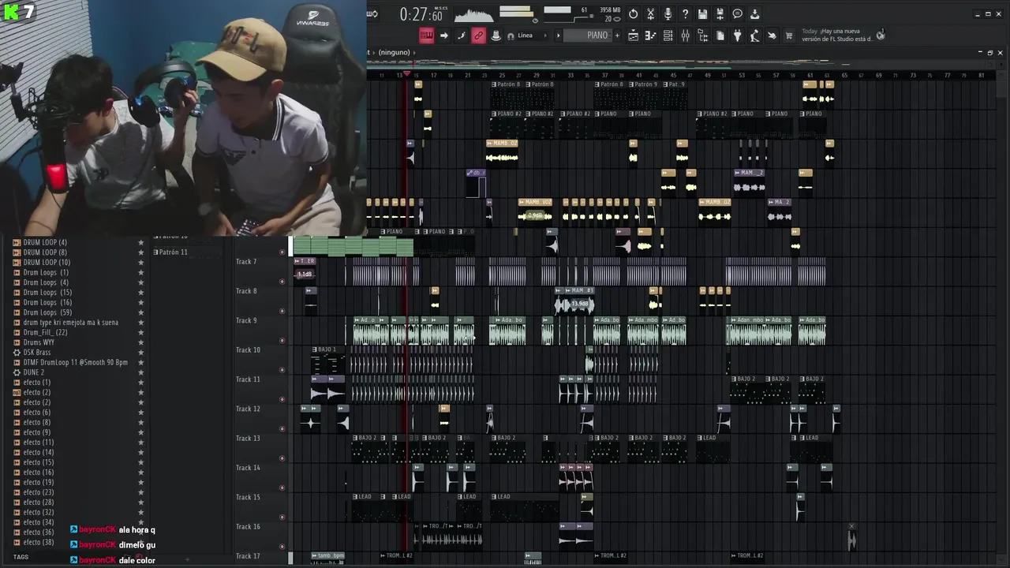Open the question mark help icon
The height and width of the screenshot is (568, 1010).
tap(685, 14)
